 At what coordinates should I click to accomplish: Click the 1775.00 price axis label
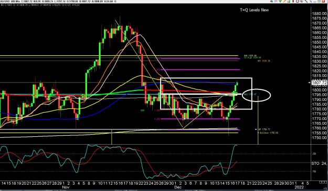coord(319,114)
